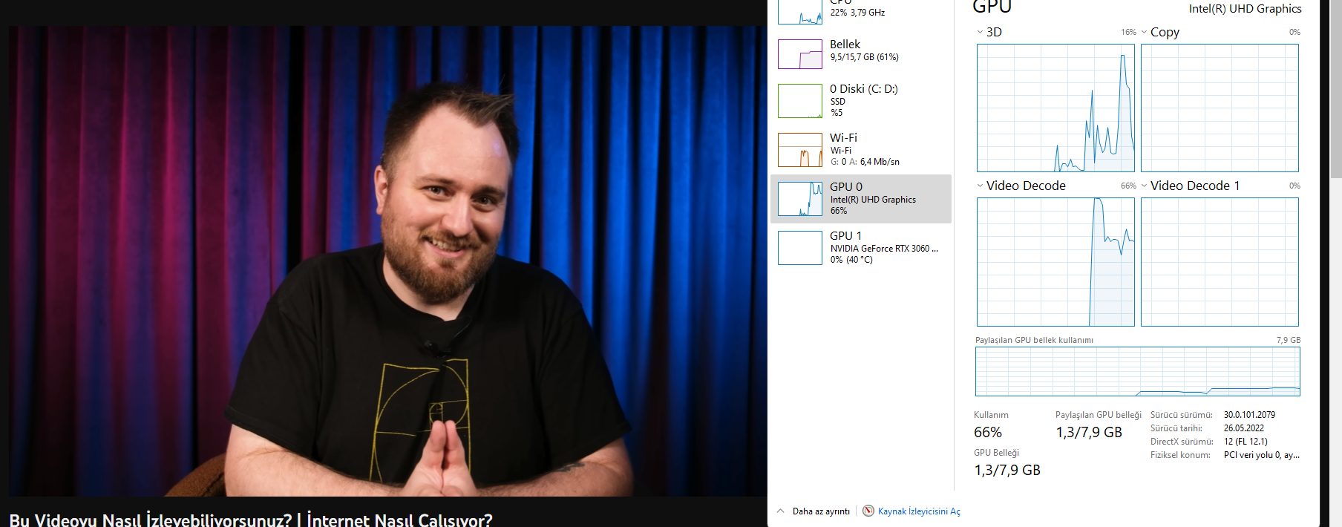This screenshot has height=527, width=1342.
Task: Click the Paylaşılan GPU bellek kullanımı graph
Action: (x=1138, y=371)
